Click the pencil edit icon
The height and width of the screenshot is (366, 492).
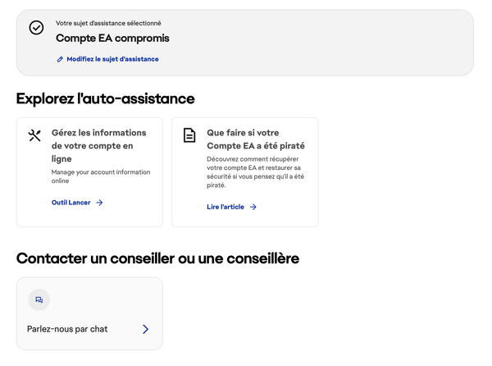(x=60, y=59)
